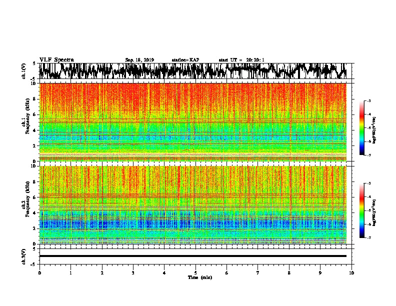Click inside the ch.1 spectrogram panel
Image resolution: width=396 pixels, height=306 pixels.
point(193,122)
